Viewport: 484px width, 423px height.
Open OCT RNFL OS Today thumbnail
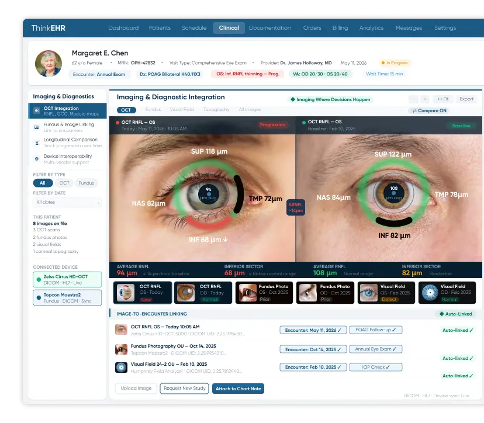point(143,293)
